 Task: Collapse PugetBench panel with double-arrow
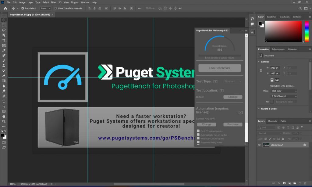(241, 31)
